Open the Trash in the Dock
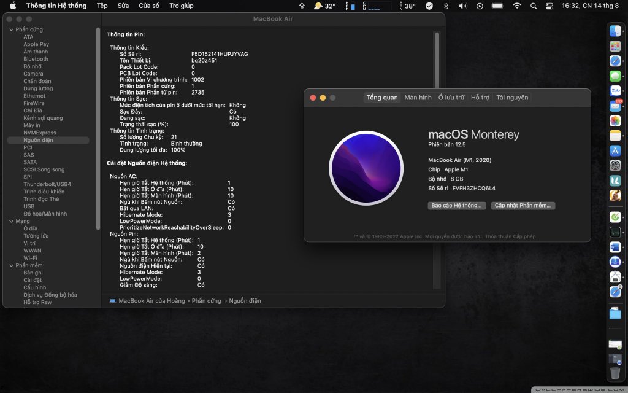 click(x=615, y=373)
